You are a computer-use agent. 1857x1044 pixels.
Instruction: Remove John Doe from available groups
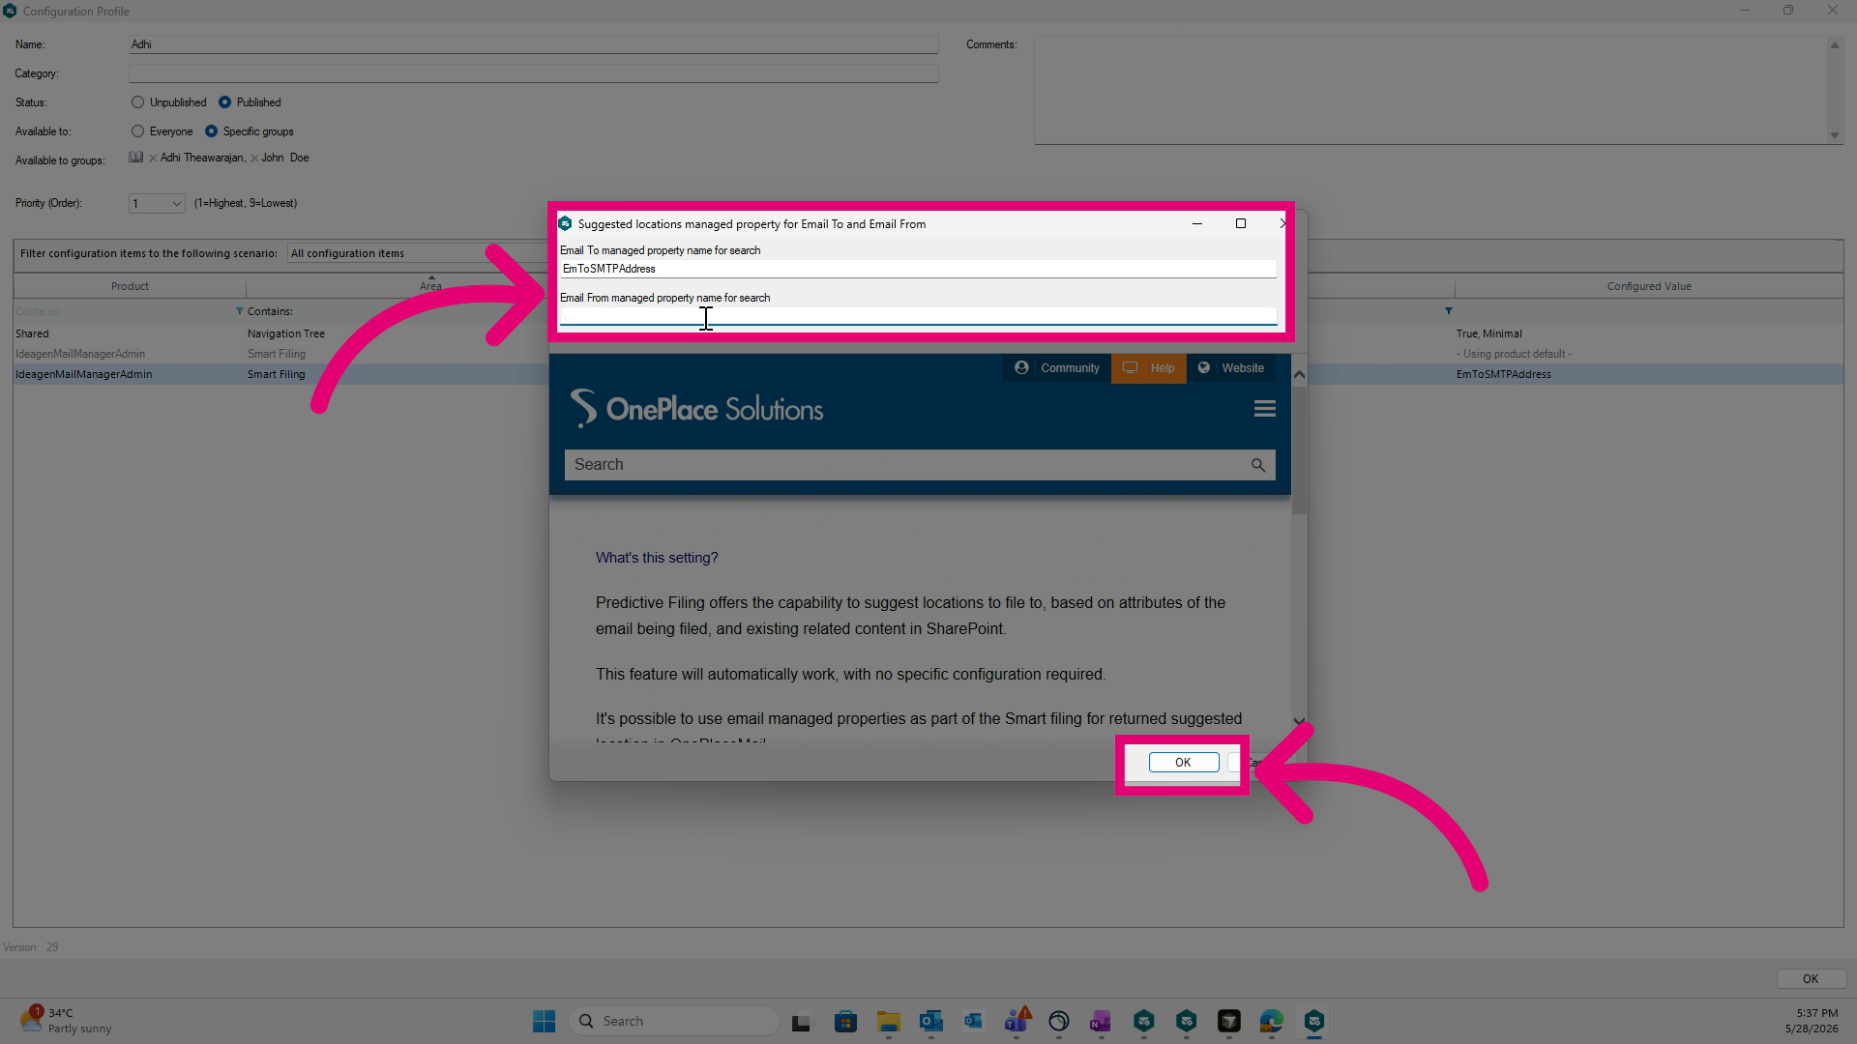click(254, 159)
